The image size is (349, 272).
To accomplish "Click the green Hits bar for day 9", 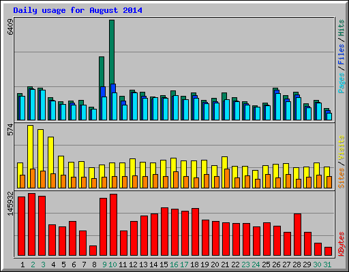I will [x=102, y=71].
